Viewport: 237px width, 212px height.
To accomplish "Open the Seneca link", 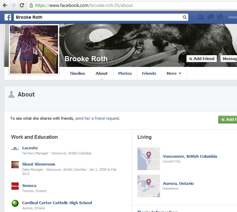I will click(29, 186).
